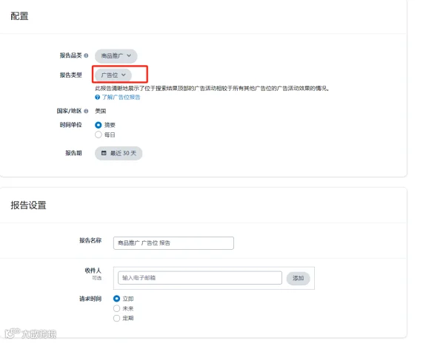423x343 pixels.
Task: Open the 报告品类 dropdown showing 商品推广
Action: (x=116, y=55)
